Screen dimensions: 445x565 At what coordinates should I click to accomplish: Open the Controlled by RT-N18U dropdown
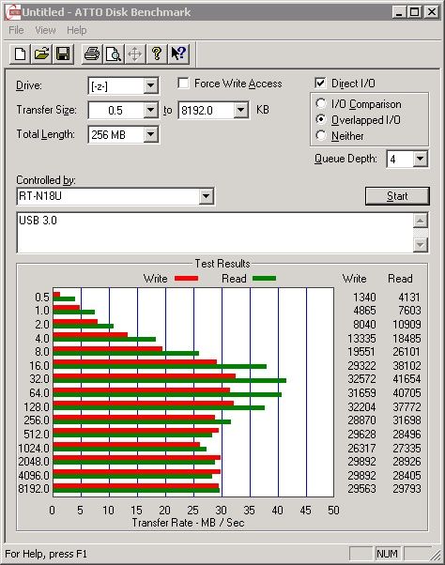point(207,196)
